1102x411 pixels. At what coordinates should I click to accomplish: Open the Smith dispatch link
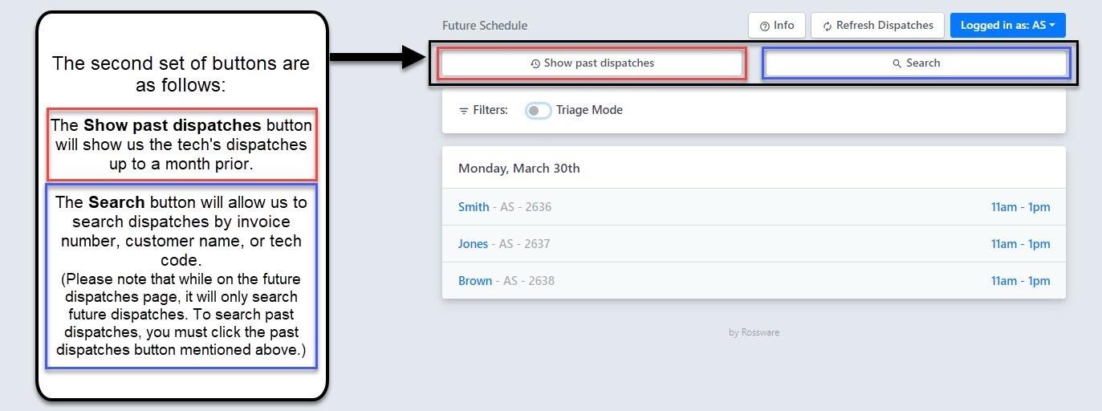coord(474,207)
